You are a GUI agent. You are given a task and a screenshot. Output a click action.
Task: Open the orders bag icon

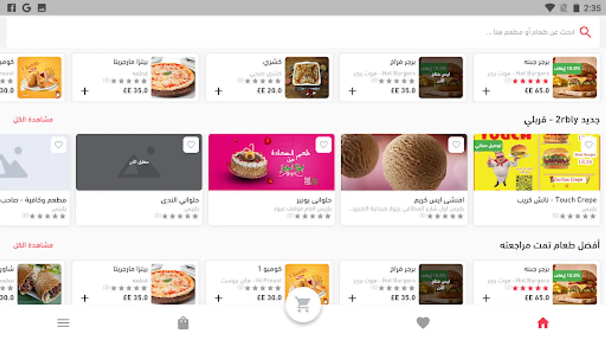[x=183, y=323]
